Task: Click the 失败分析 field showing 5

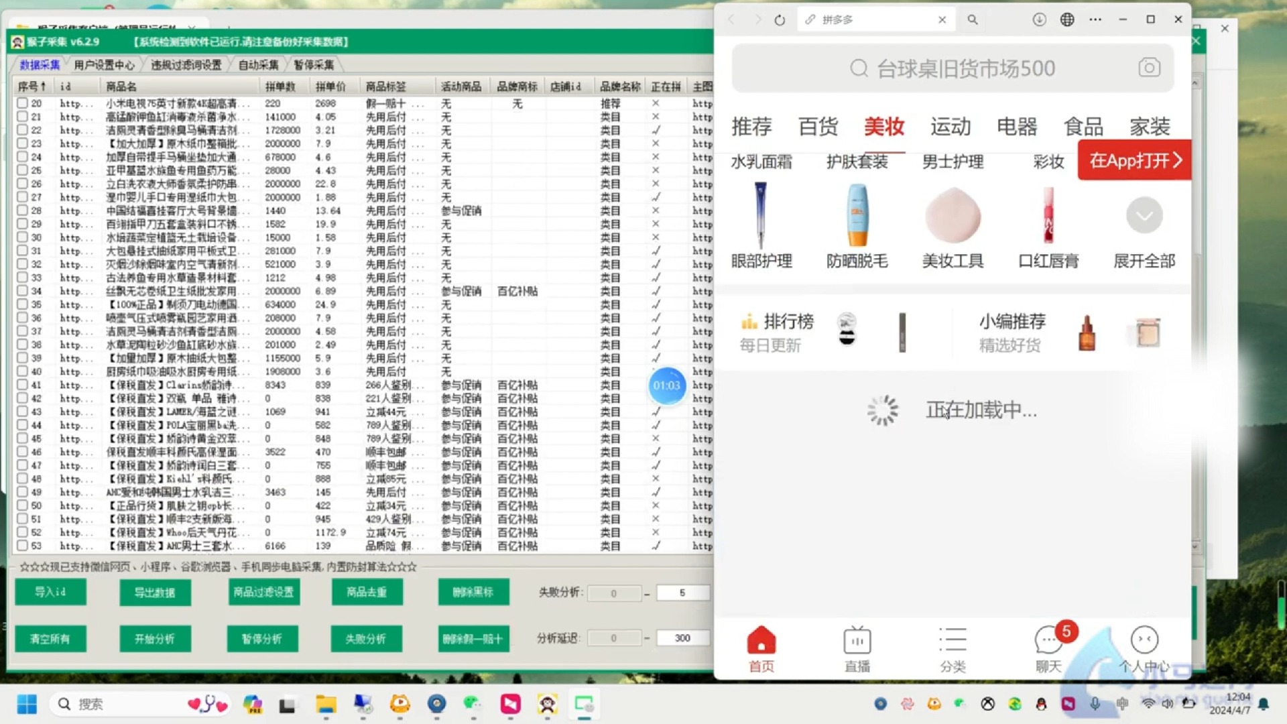Action: pos(682,593)
